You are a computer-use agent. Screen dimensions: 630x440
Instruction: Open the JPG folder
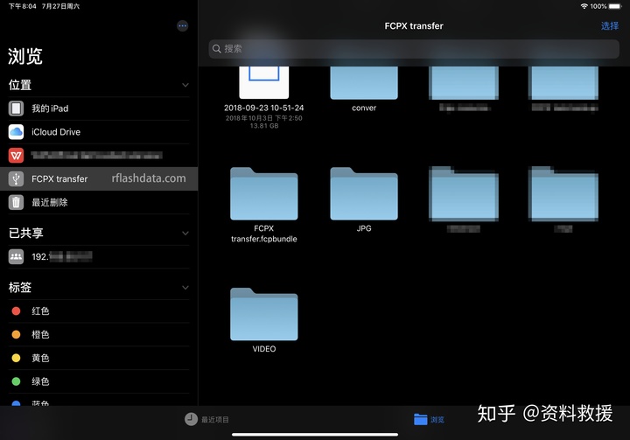coord(364,193)
